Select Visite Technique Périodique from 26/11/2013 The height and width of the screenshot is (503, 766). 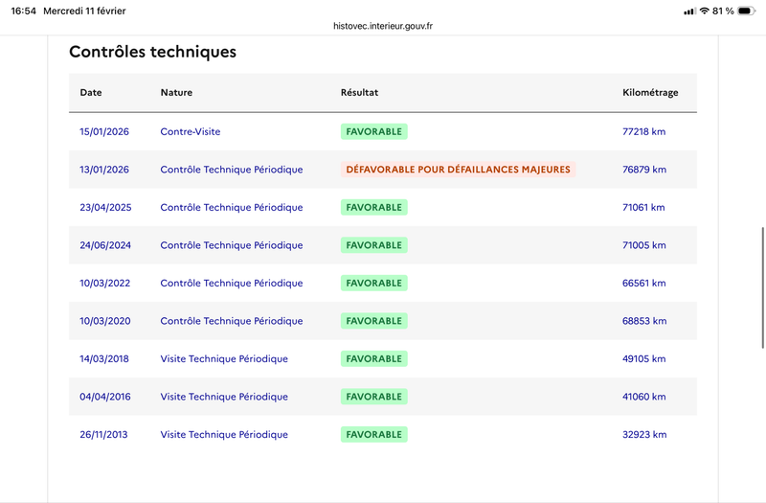tap(223, 435)
